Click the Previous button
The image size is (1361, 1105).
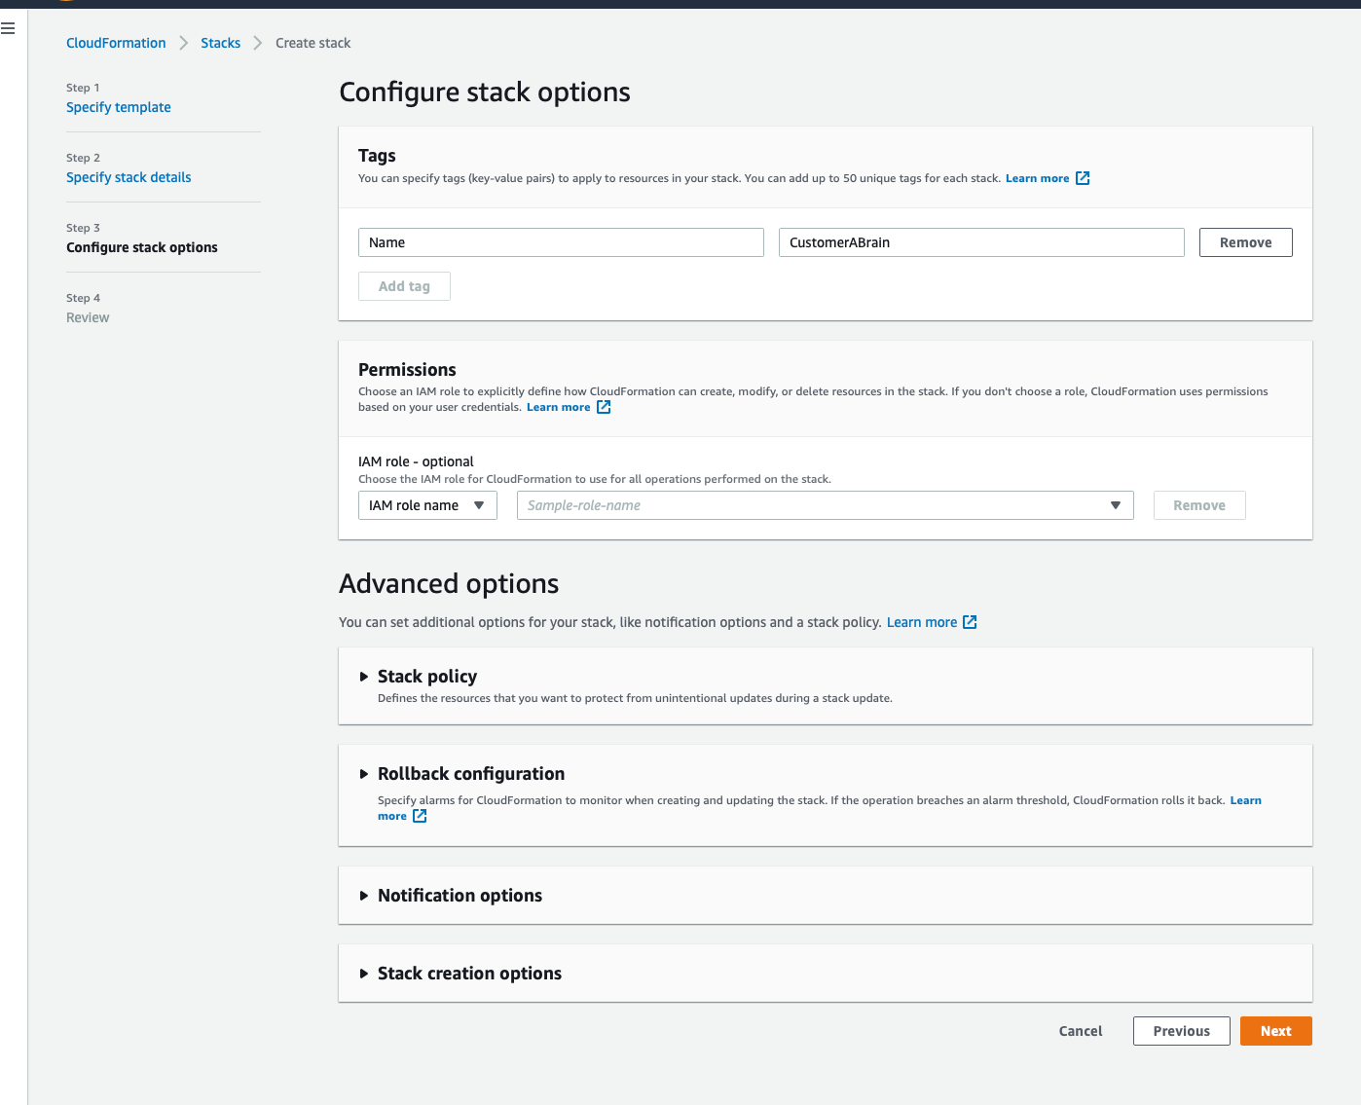click(x=1181, y=1031)
